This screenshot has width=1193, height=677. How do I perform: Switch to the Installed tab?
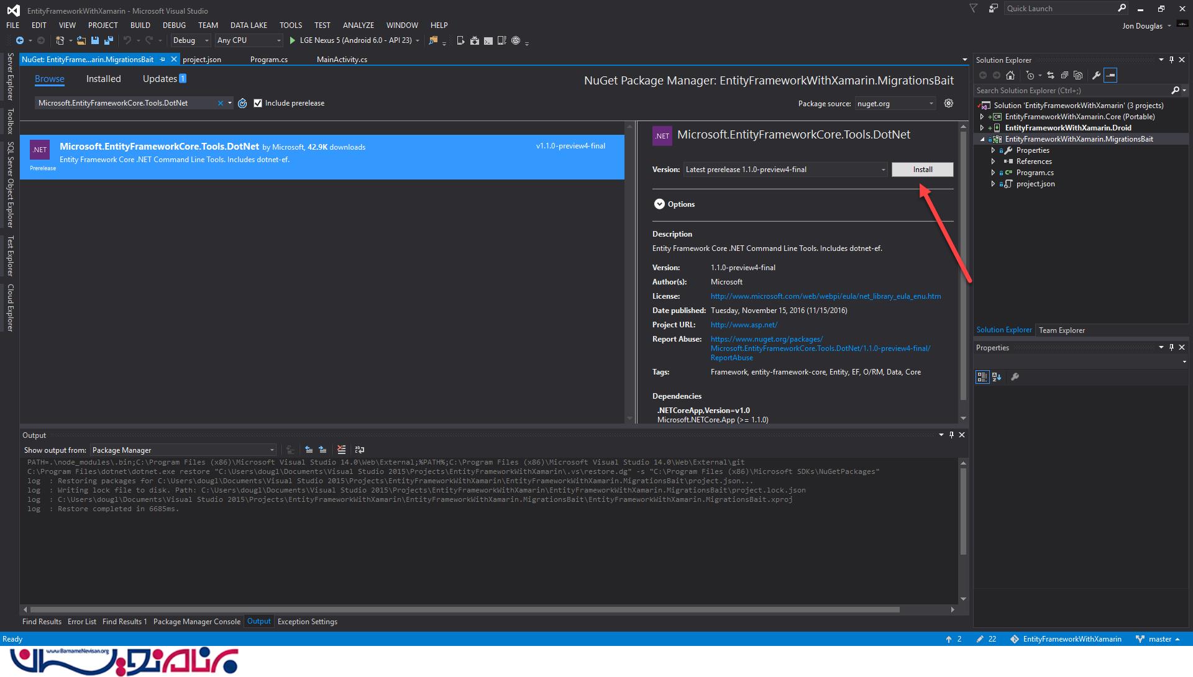pyautogui.click(x=103, y=79)
